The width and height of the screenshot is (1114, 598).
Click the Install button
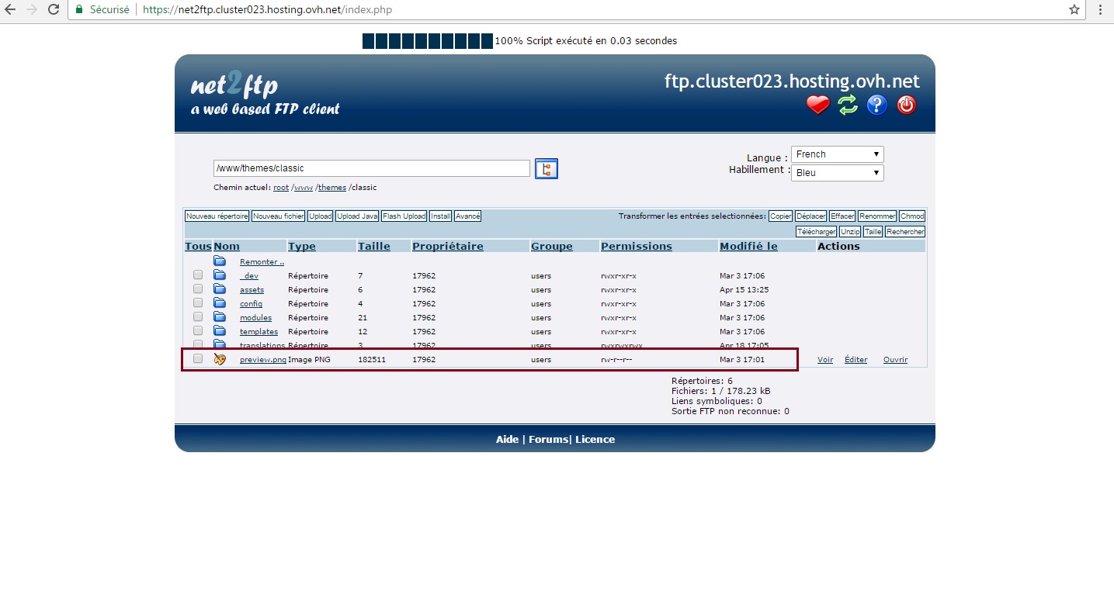click(441, 216)
